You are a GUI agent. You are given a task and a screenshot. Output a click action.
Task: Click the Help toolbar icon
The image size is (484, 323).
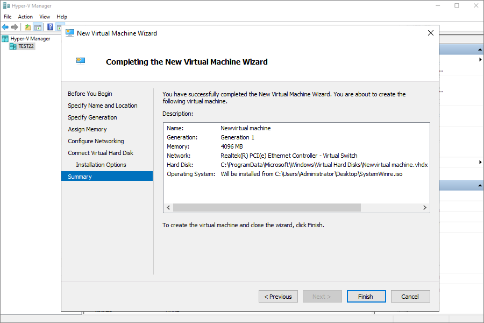50,27
